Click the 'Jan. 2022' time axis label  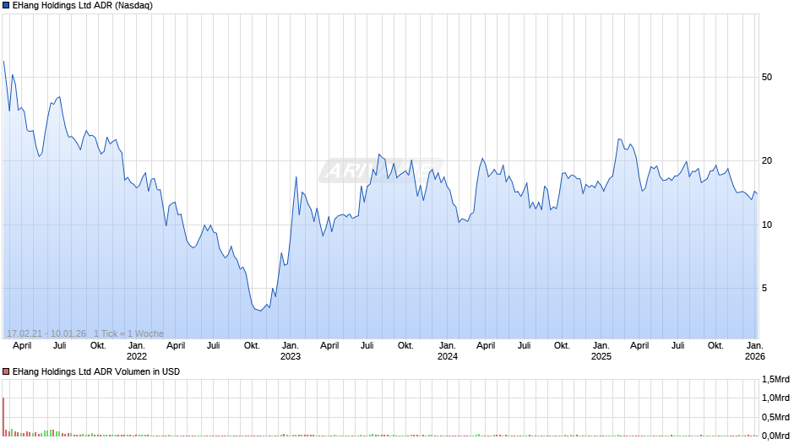[136, 351]
